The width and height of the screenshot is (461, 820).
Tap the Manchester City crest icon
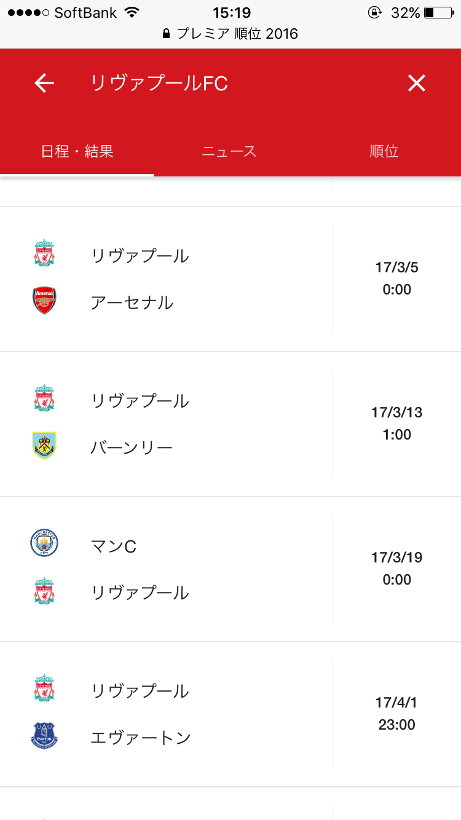(x=44, y=544)
